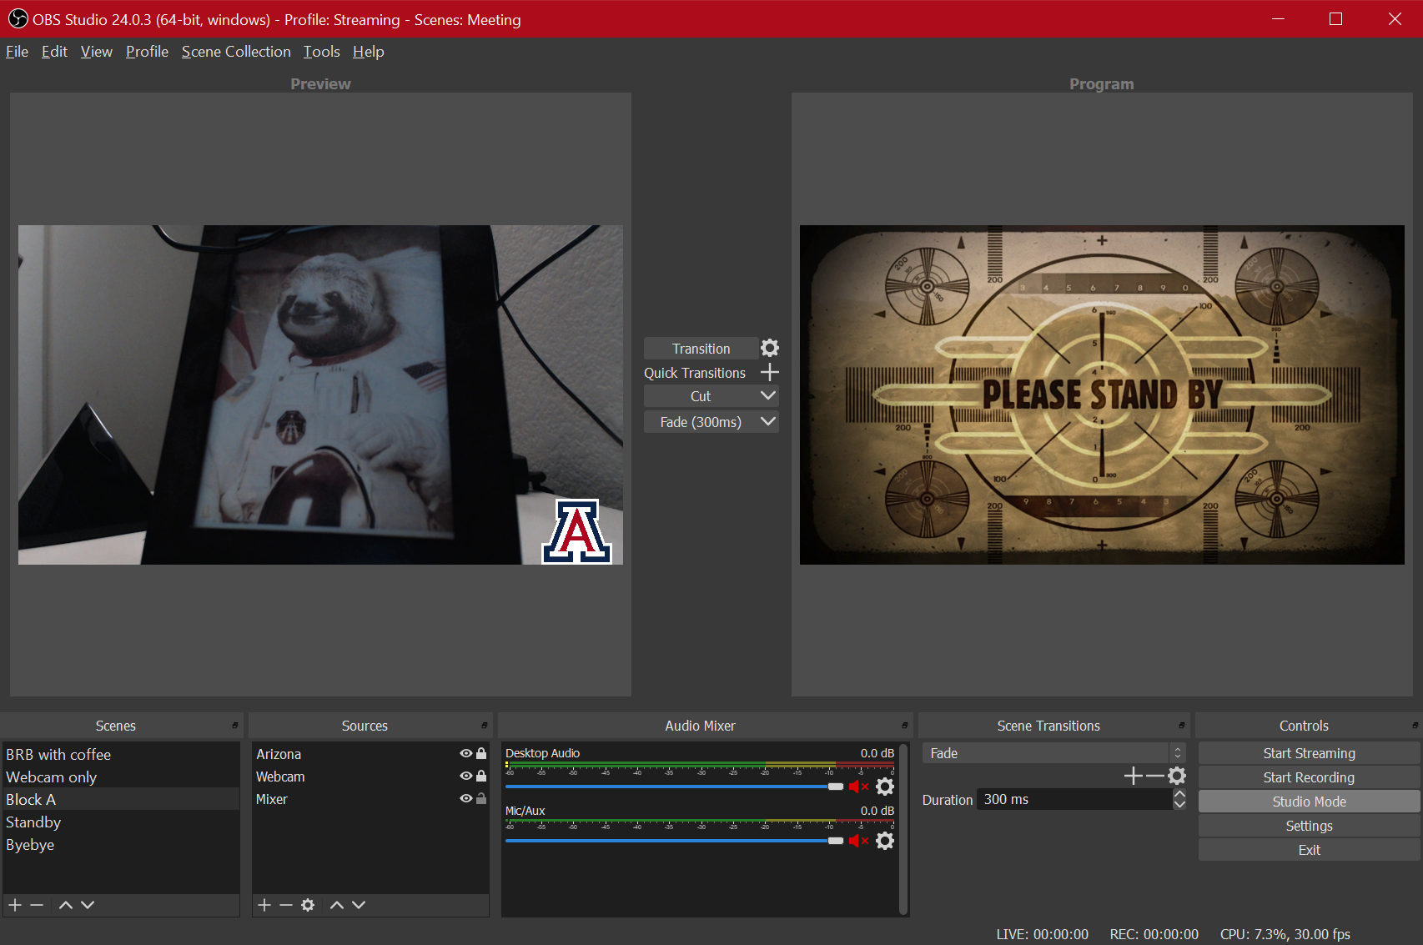Adjust the Desktop Audio volume slider
The image size is (1423, 945).
pyautogui.click(x=674, y=787)
